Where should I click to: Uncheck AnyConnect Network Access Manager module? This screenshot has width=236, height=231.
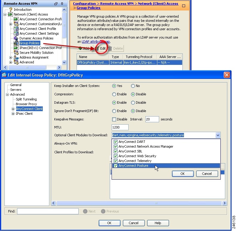pyautogui.click(x=115, y=146)
